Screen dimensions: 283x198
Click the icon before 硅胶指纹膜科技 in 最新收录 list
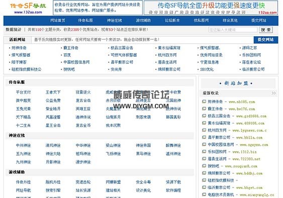coord(204,180)
